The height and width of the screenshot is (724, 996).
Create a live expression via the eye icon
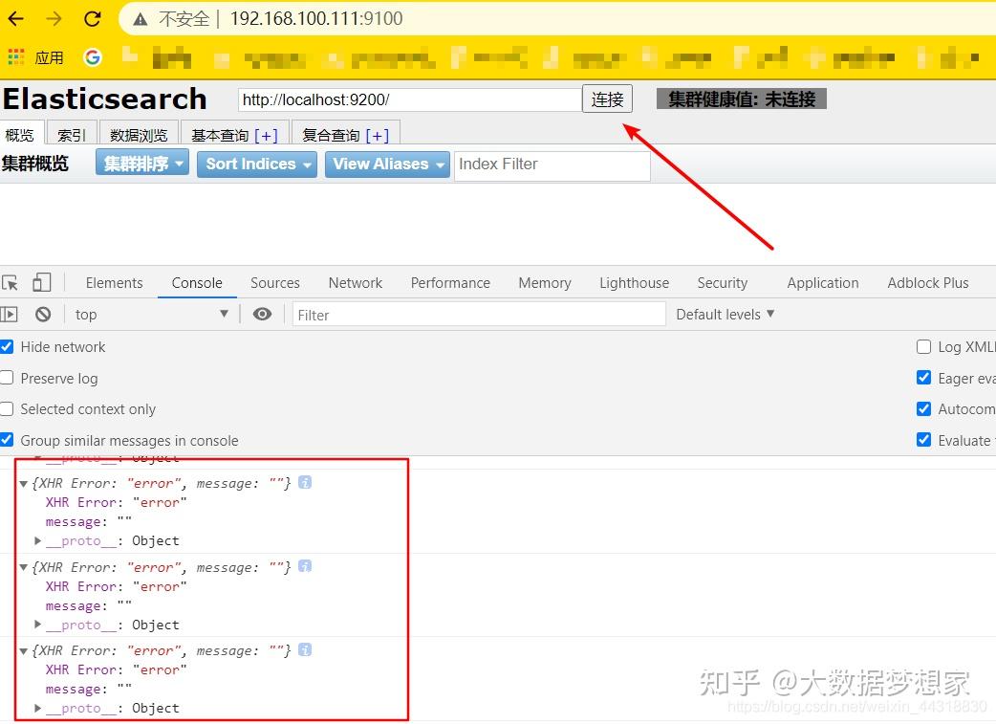click(x=262, y=314)
